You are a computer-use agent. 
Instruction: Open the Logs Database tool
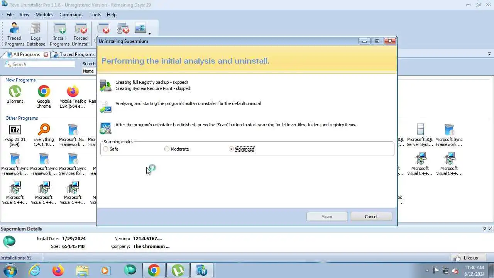pos(36,34)
